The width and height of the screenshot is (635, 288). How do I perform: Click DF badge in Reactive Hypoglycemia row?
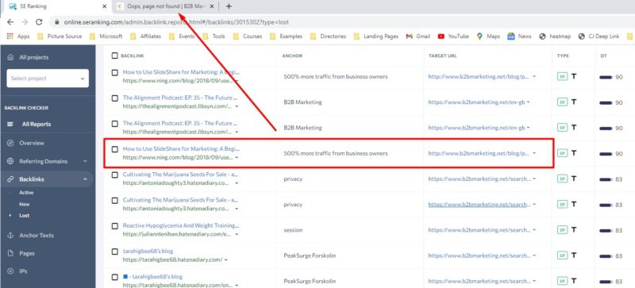[x=562, y=230]
